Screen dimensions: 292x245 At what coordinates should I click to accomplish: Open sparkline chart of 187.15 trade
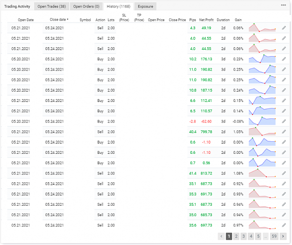tap(262, 90)
